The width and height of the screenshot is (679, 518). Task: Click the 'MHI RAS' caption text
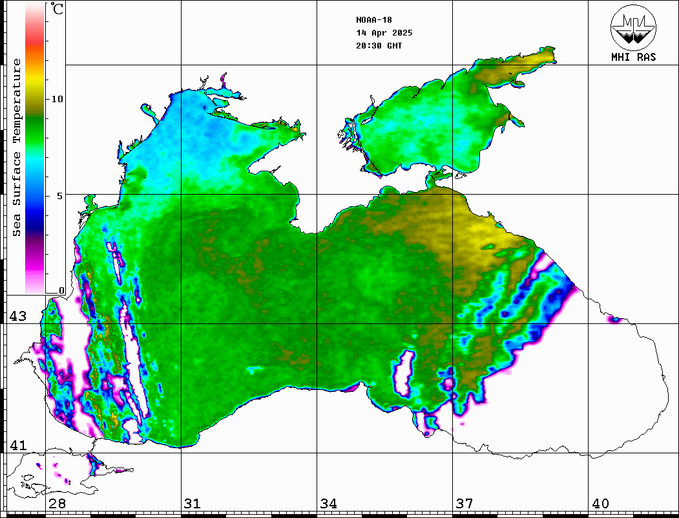tap(634, 57)
